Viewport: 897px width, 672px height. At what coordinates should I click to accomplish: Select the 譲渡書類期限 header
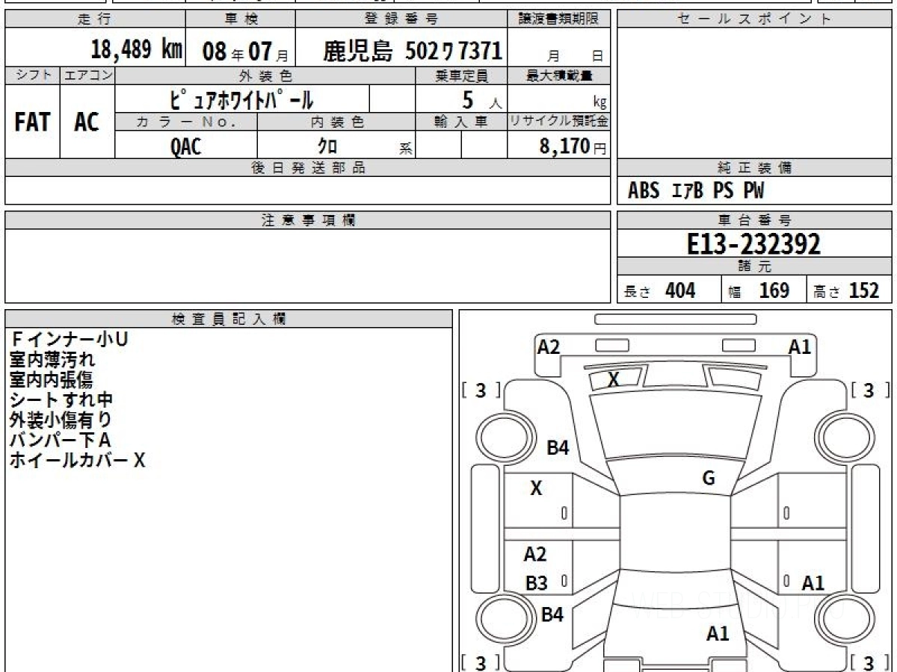pos(558,19)
